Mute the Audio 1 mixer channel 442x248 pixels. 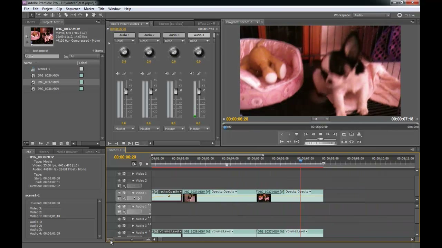click(117, 73)
